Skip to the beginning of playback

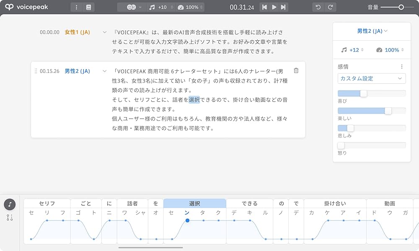[264, 7]
